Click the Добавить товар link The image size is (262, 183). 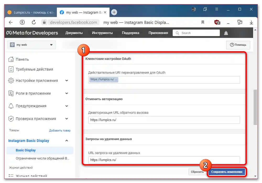tap(60, 130)
